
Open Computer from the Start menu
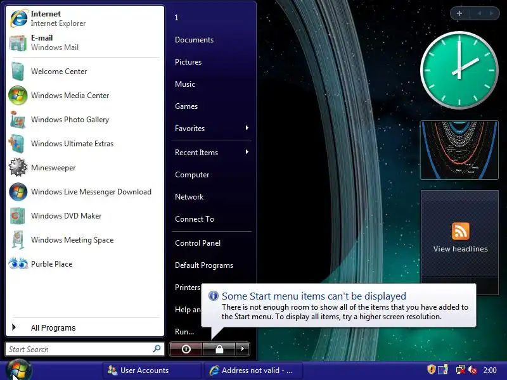point(192,175)
